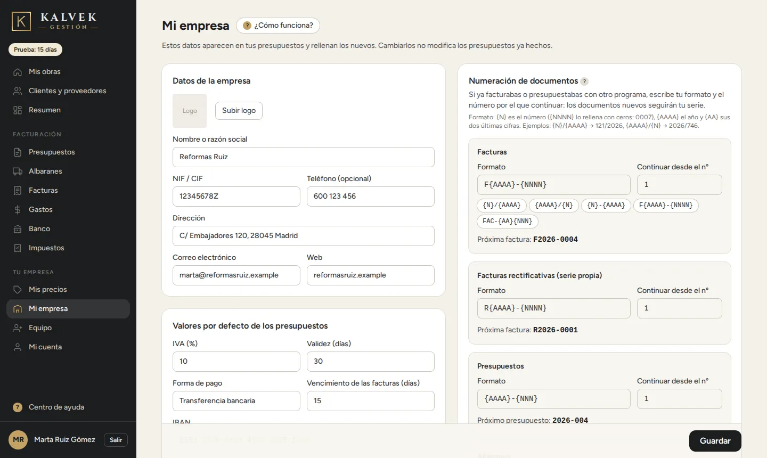Go to Mis obras

point(68,72)
